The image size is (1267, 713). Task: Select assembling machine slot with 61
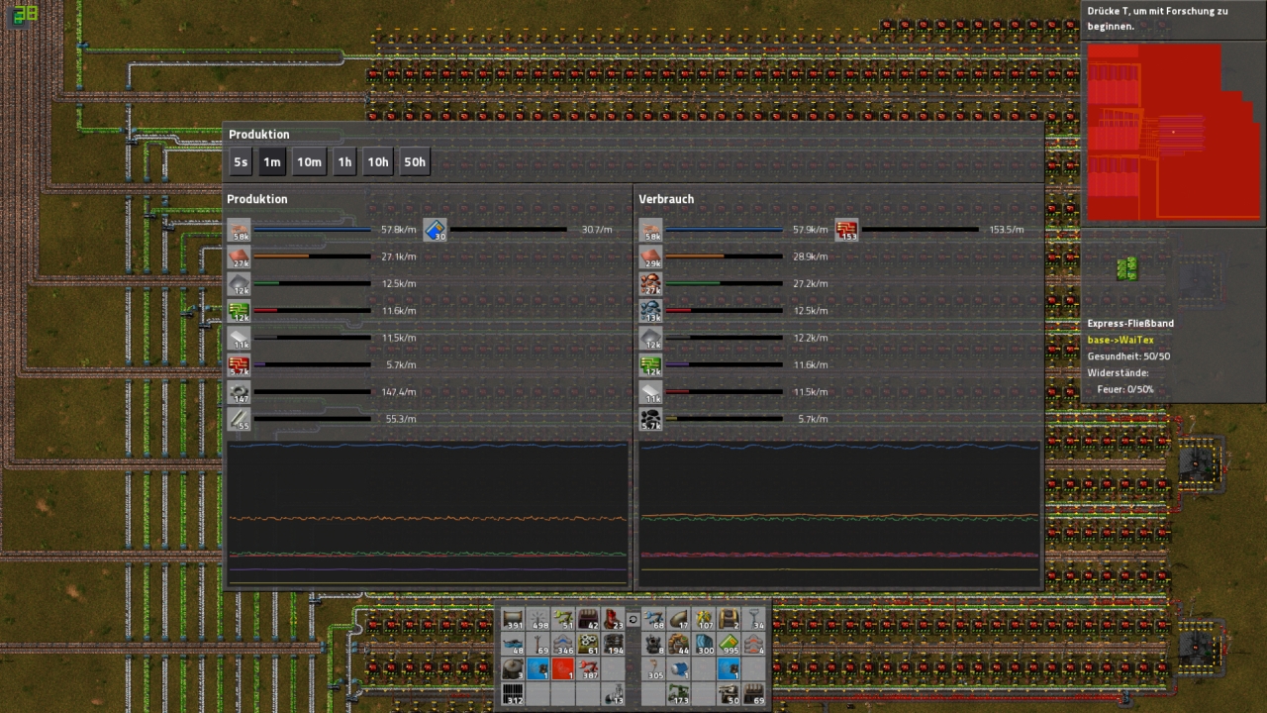[x=588, y=643]
